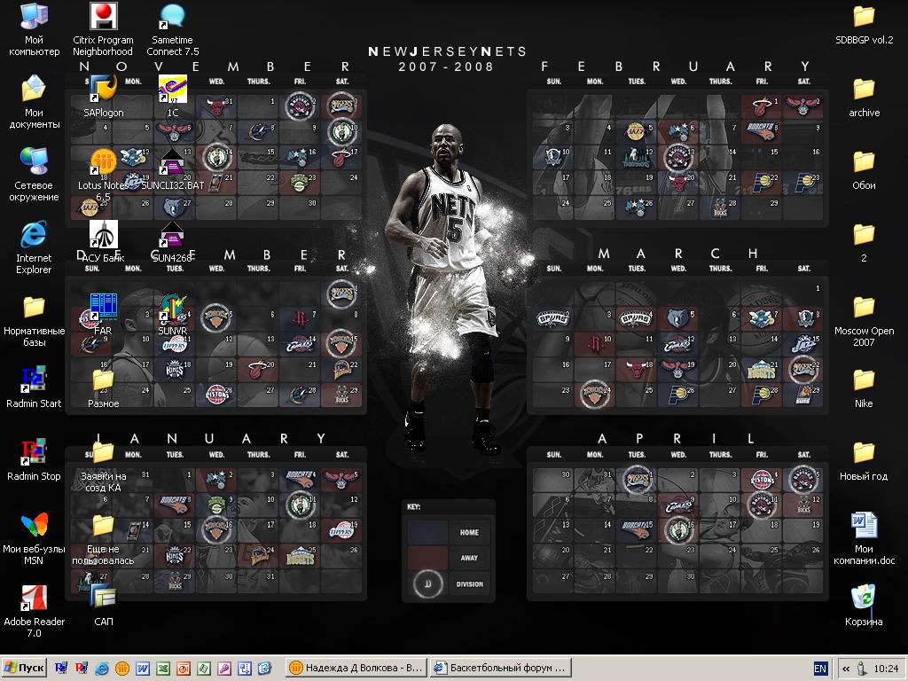Open the Обои folder
Viewport: 908px width, 681px height.
click(864, 169)
